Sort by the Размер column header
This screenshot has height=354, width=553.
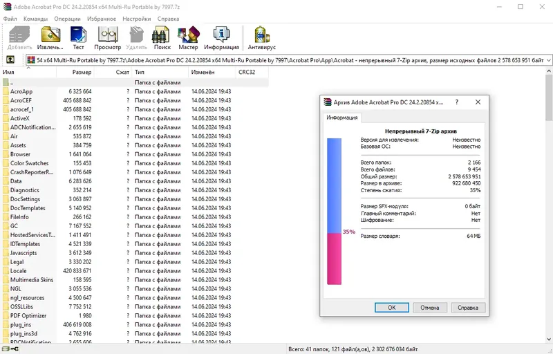pos(75,72)
